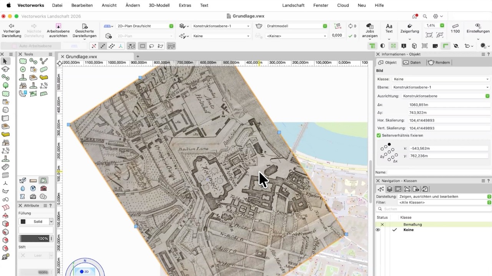The width and height of the screenshot is (492, 276).
Task: Open the Datei menu
Action: 57,5
